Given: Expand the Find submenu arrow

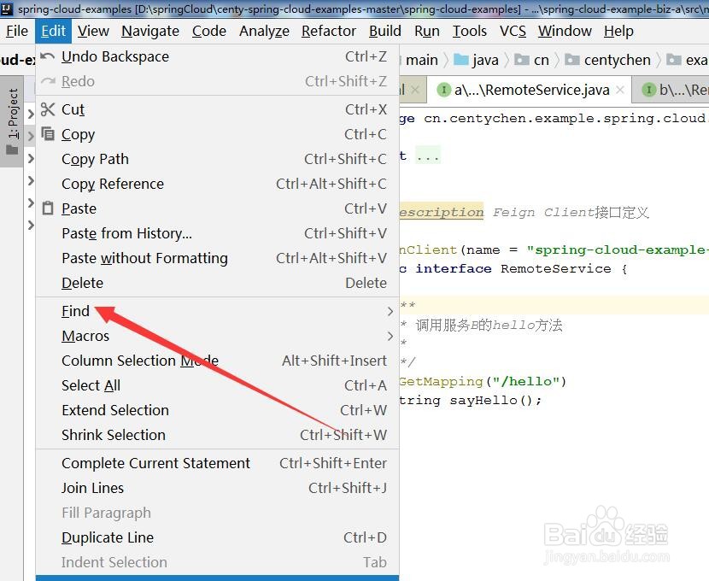Looking at the screenshot, I should 390,311.
